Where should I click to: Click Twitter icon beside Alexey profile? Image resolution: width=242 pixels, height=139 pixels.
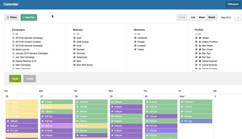click(x=200, y=38)
